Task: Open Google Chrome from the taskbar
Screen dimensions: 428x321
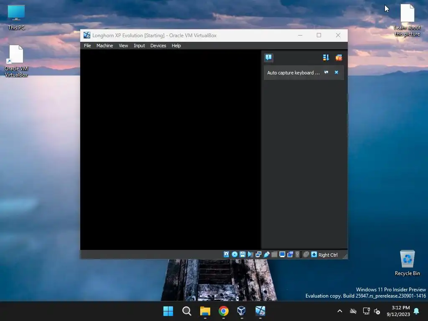Action: (224, 311)
